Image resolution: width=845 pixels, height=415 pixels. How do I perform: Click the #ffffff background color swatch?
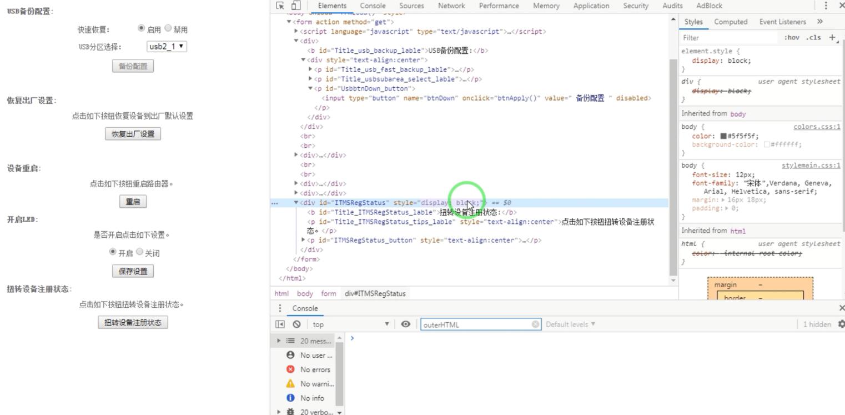point(767,144)
